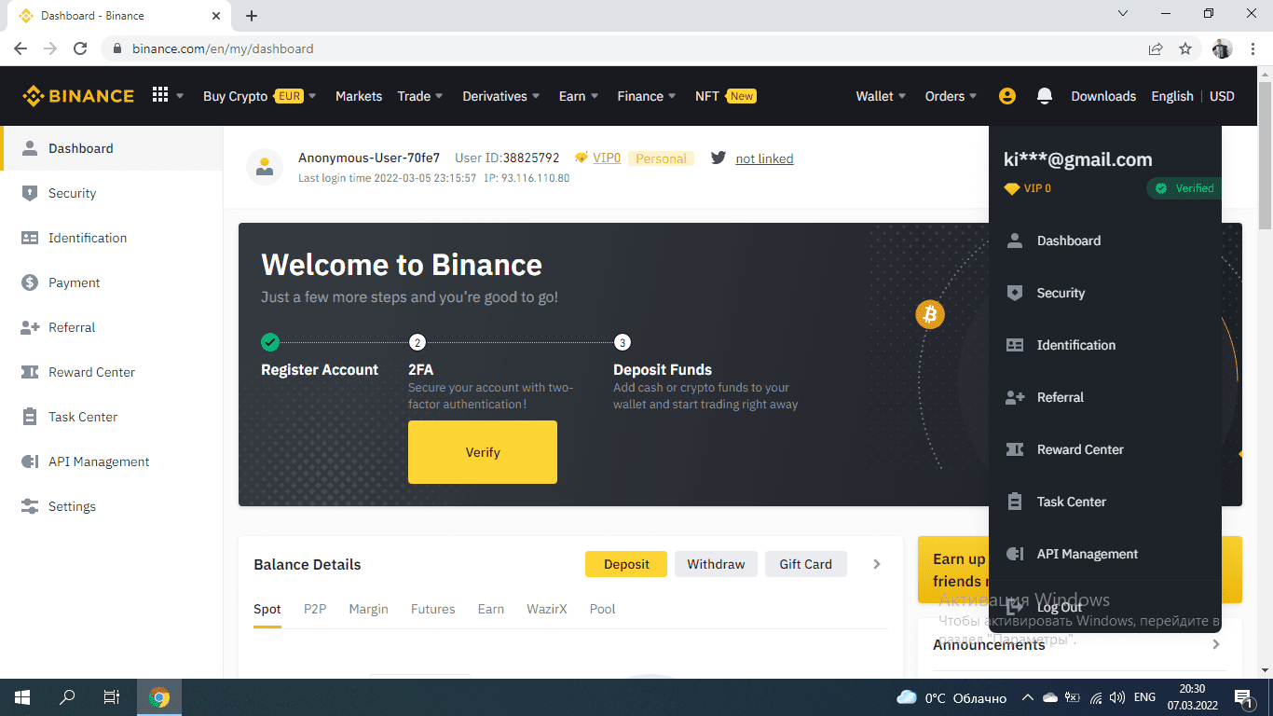Image resolution: width=1273 pixels, height=716 pixels.
Task: Reload the page with browser refresh icon
Action: (80, 48)
